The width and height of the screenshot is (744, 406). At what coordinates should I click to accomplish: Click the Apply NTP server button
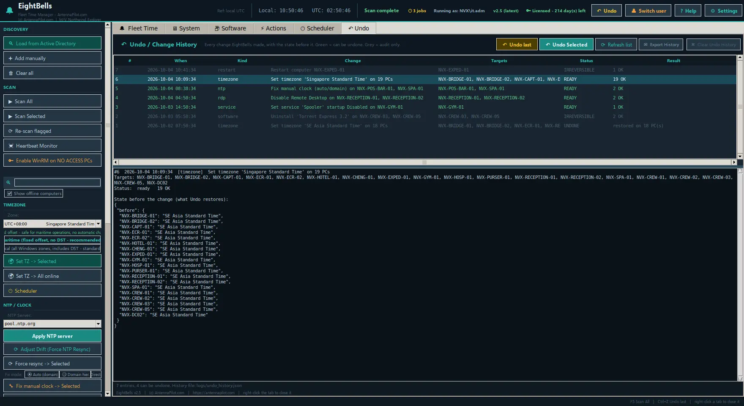pyautogui.click(x=52, y=336)
